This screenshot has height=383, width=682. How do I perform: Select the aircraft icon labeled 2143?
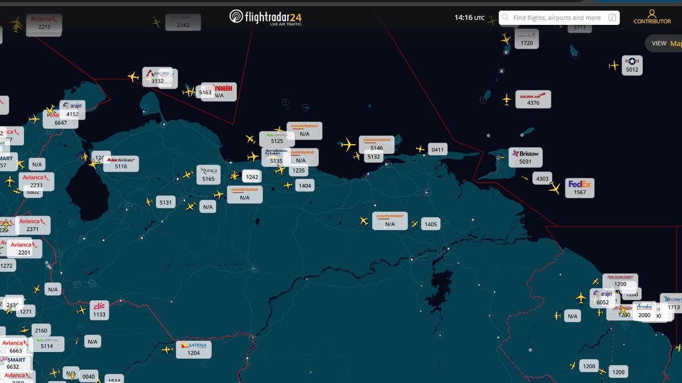coord(156,22)
